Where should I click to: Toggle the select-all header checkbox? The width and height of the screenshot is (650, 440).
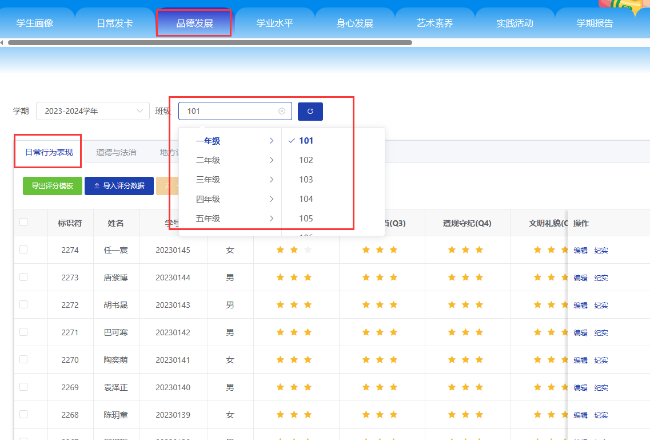(23, 222)
